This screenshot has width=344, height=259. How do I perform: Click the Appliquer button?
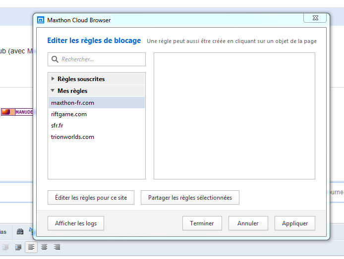coord(295,223)
